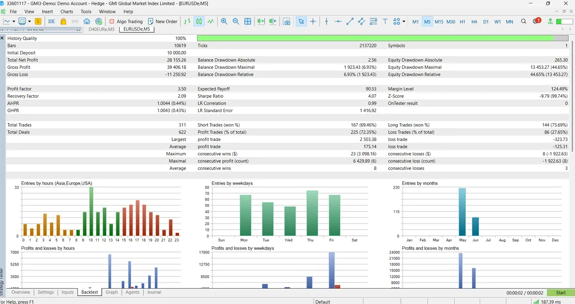Toggle the line chart mode

(210, 21)
